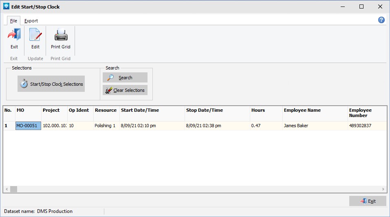390x217 pixels.
Task: Click the No. column header
Action: point(9,114)
